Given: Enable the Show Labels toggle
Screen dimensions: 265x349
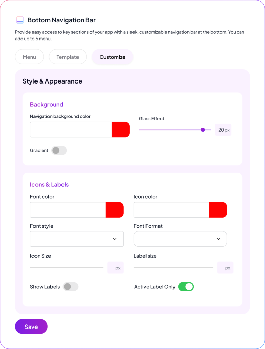Looking at the screenshot, I should (x=71, y=287).
